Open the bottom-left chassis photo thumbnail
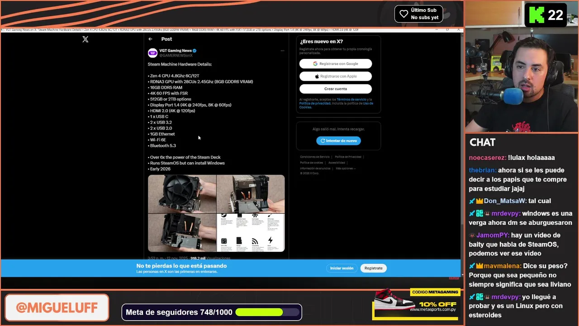This screenshot has height=326, width=579. (x=182, y=233)
